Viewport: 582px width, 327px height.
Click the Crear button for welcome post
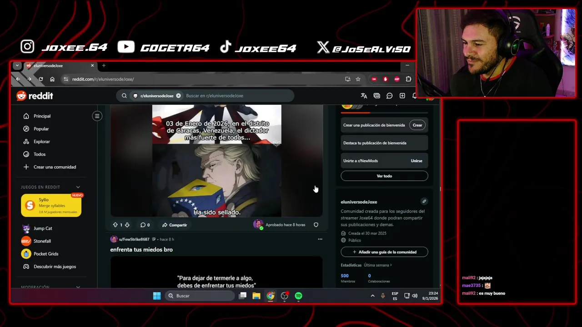(x=417, y=125)
